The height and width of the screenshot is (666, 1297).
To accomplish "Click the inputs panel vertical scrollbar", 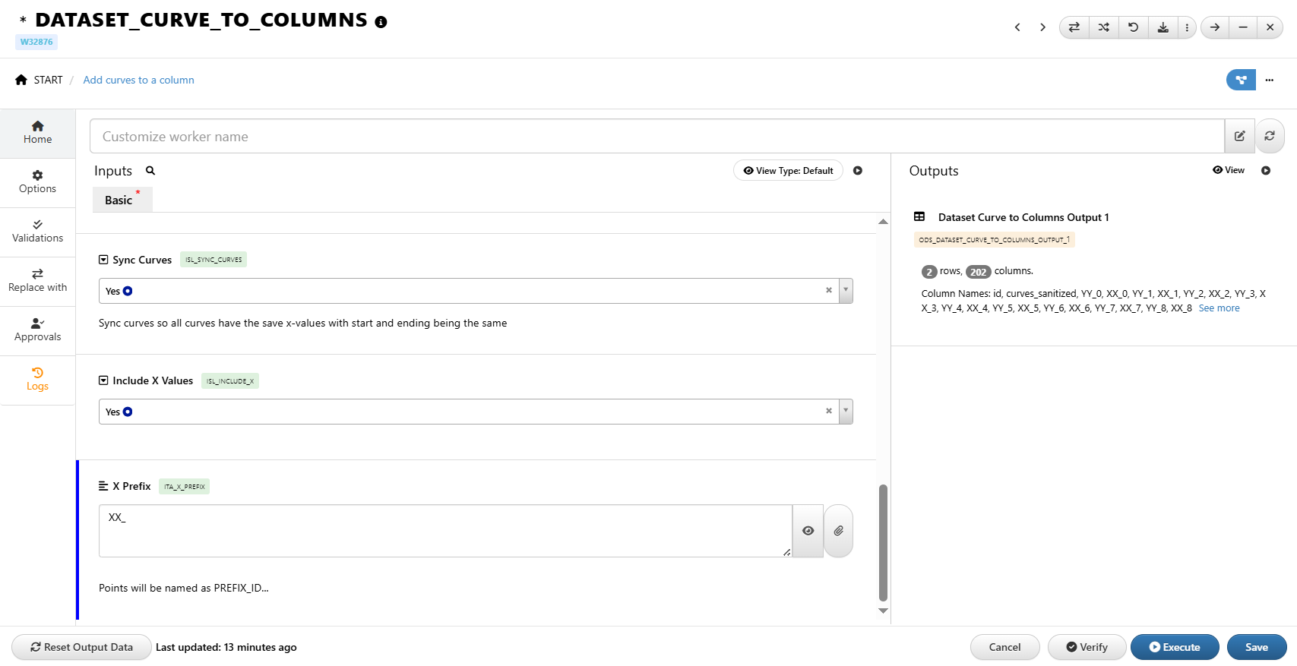I will [x=883, y=542].
